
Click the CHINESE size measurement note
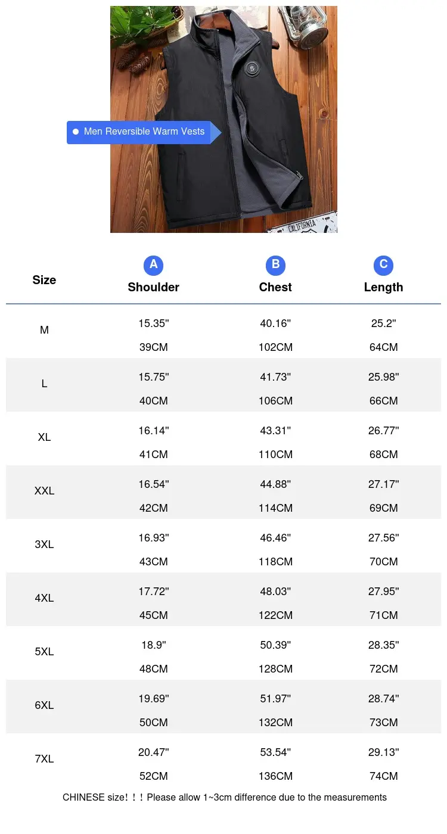(x=225, y=797)
